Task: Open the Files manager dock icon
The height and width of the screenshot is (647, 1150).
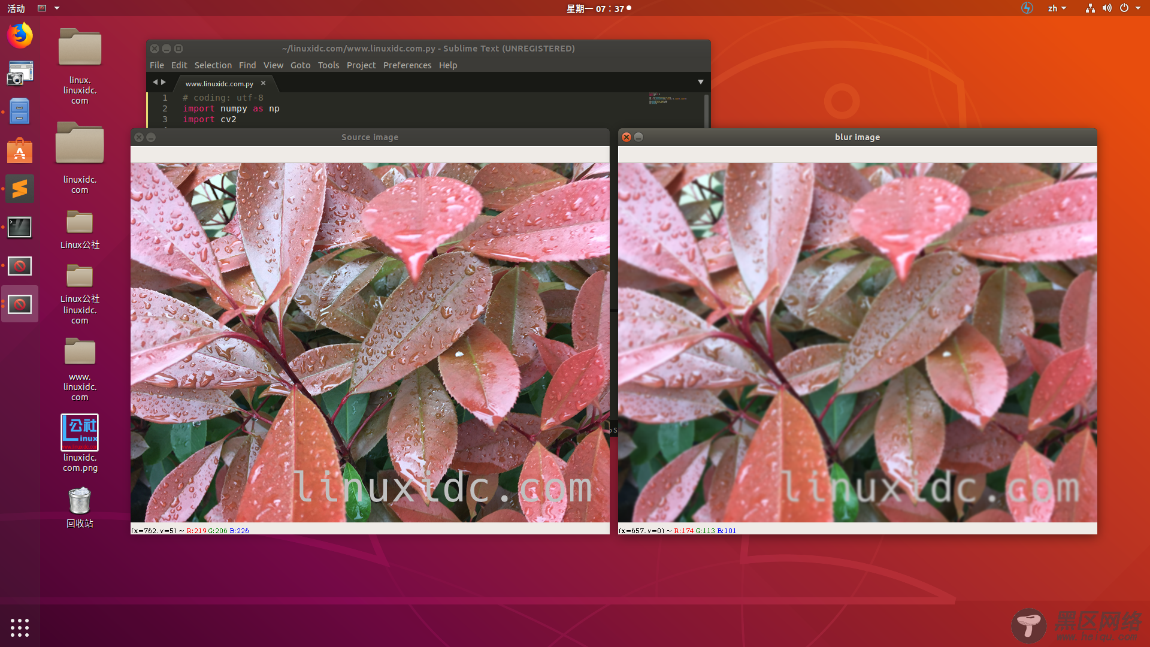Action: point(20,112)
